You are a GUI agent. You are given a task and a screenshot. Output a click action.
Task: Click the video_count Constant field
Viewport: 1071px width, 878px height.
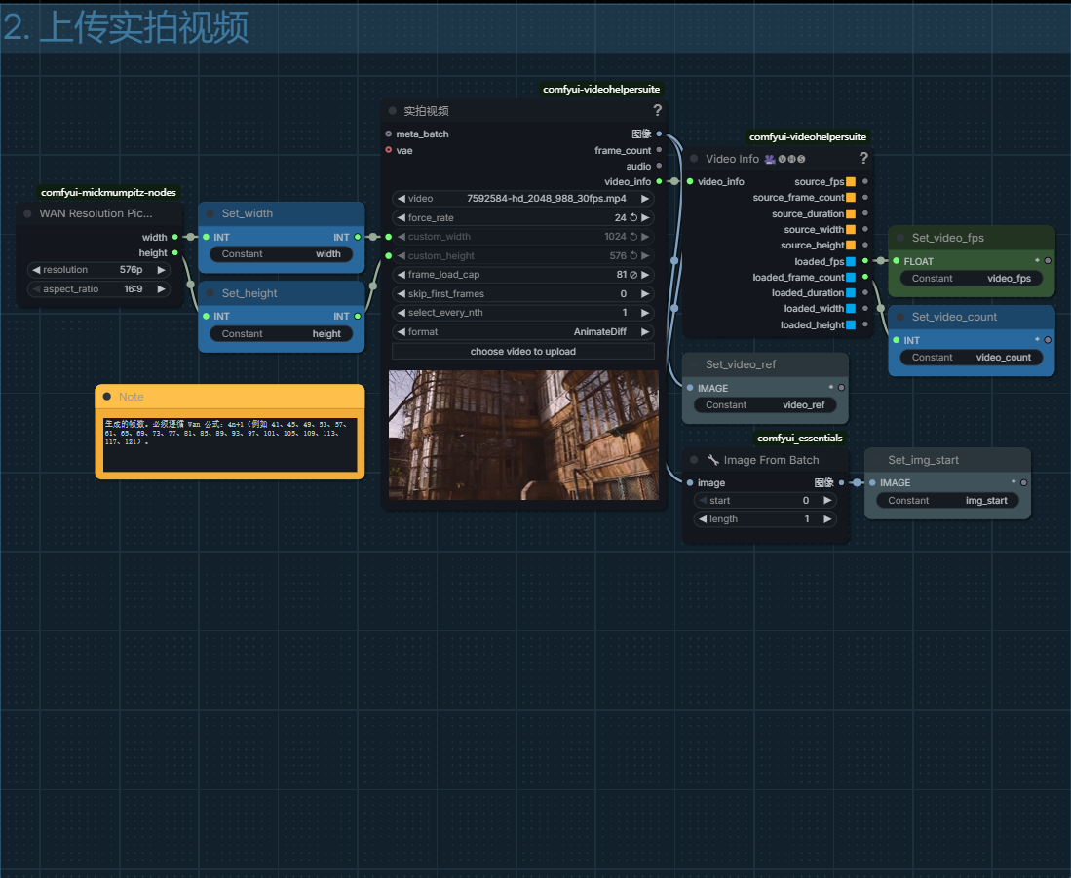[970, 358]
